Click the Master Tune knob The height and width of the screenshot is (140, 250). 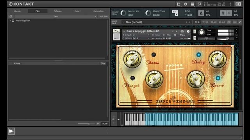pyautogui.click(x=148, y=13)
